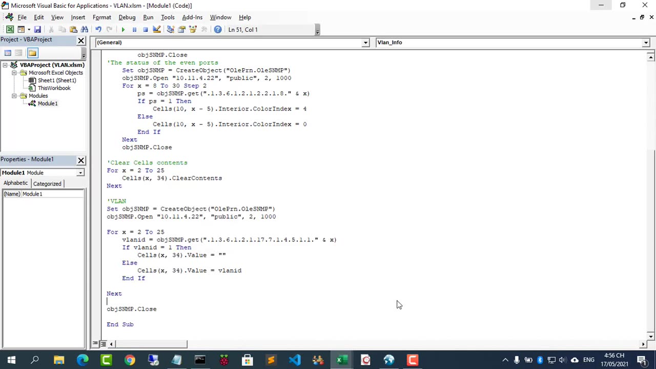Open File Explorer from the taskbar
The width and height of the screenshot is (656, 369).
(59, 360)
